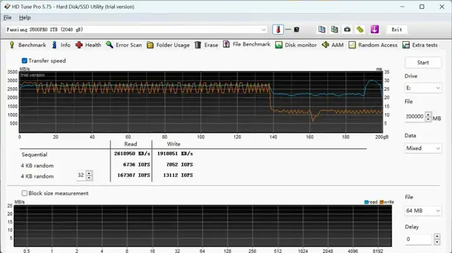
Task: Click the Extra tests tab icon
Action: (x=406, y=45)
